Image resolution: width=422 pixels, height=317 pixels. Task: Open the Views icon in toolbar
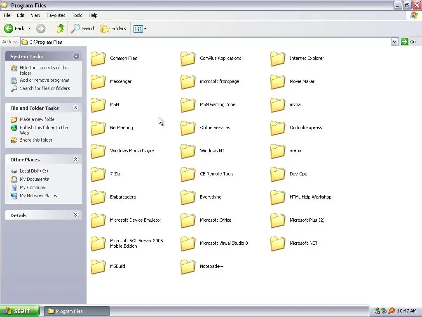138,28
